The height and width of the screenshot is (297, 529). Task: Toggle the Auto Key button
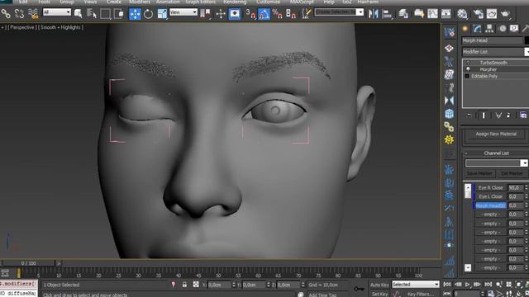tap(379, 285)
